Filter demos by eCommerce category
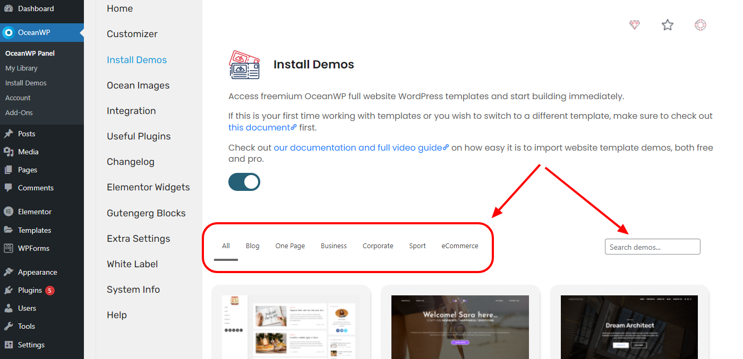The width and height of the screenshot is (743, 359). click(x=460, y=246)
